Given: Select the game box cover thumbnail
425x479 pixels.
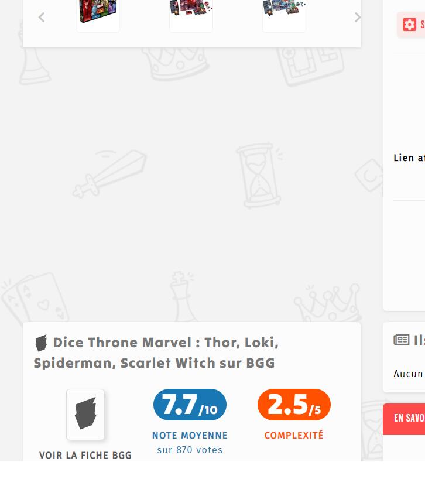Looking at the screenshot, I should 98,15.
